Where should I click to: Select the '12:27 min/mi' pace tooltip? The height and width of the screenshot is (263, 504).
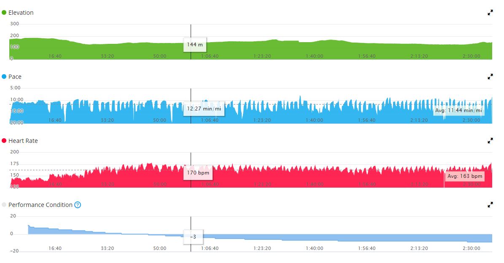[204, 109]
